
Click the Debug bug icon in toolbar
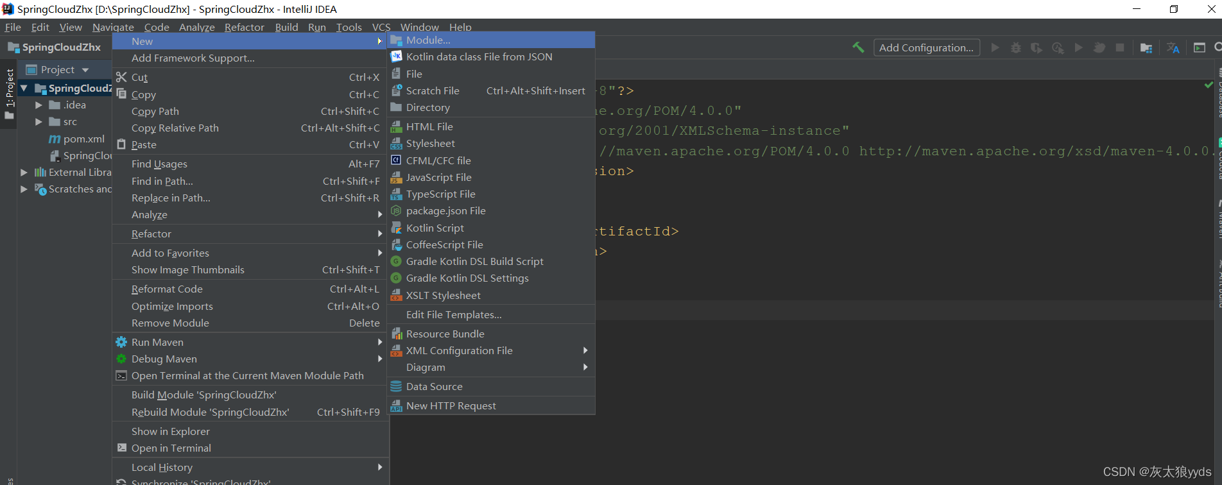click(1016, 47)
